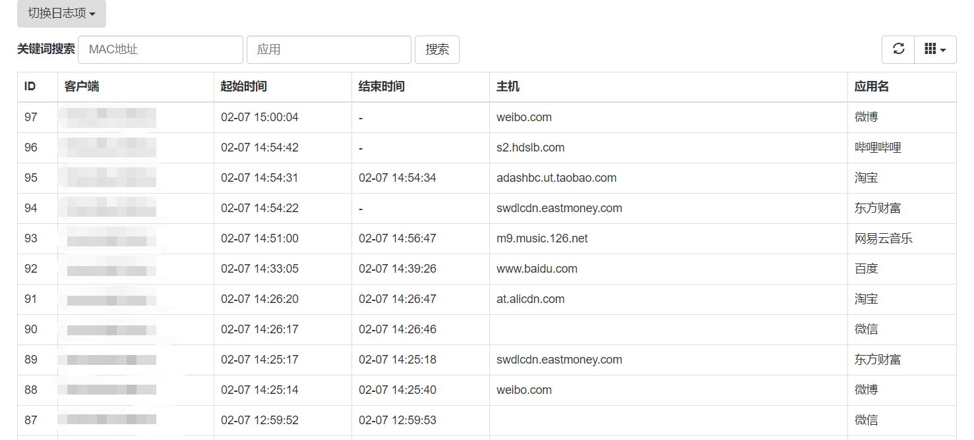Screen dimensions: 974x440
Task: Click start time 02-07 14:54:22
Action: [260, 208]
